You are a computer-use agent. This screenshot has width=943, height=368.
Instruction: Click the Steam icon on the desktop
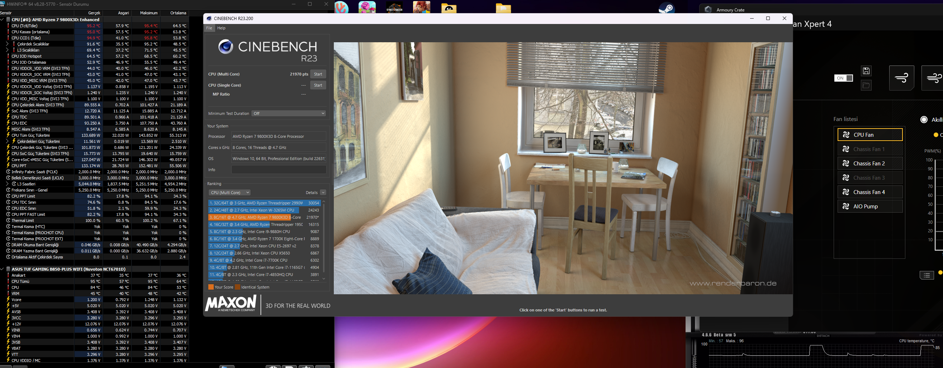667,7
